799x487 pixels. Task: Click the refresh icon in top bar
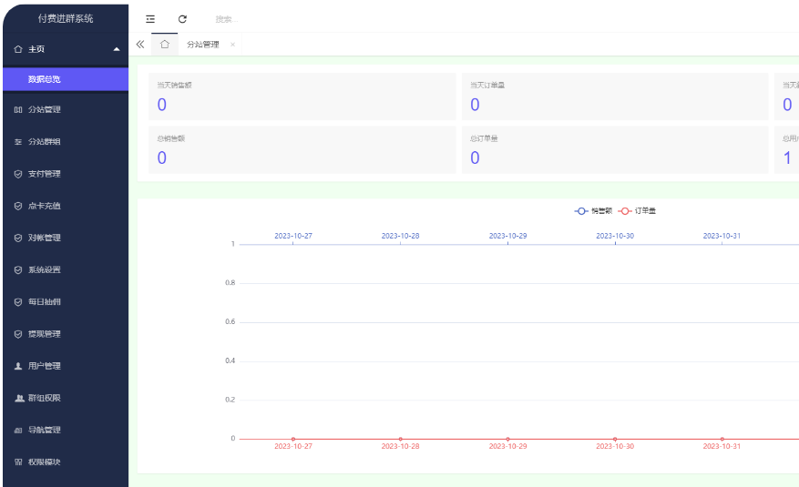(x=182, y=18)
